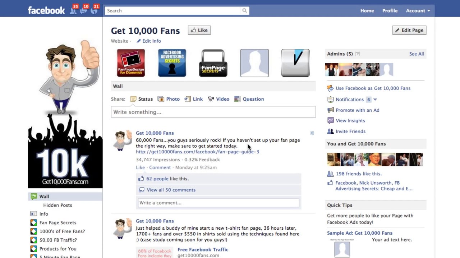Click the Notifications flag icon
Screen dimensions: 460x258
(x=330, y=99)
